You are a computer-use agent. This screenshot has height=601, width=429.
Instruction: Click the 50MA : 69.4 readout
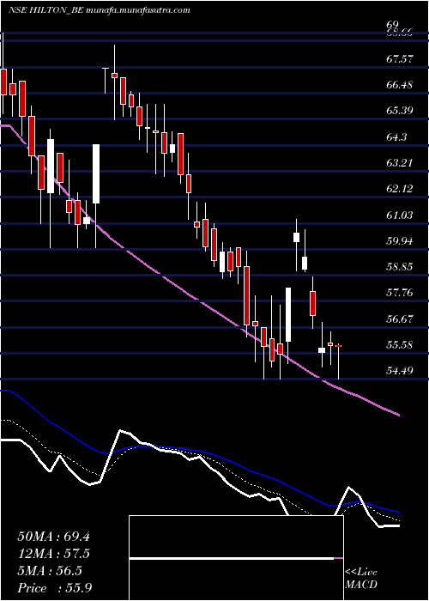coord(53,537)
